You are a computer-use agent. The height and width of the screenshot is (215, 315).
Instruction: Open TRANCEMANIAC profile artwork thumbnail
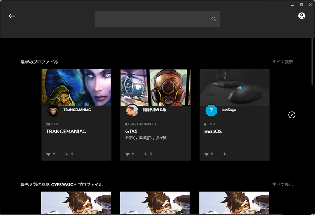coord(76,87)
